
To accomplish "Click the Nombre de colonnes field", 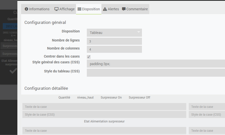I will point(114,49).
